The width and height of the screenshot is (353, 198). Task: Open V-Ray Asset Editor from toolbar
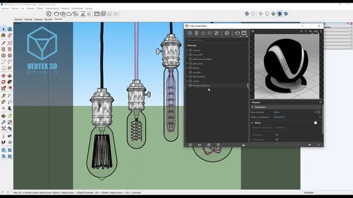tap(49, 14)
